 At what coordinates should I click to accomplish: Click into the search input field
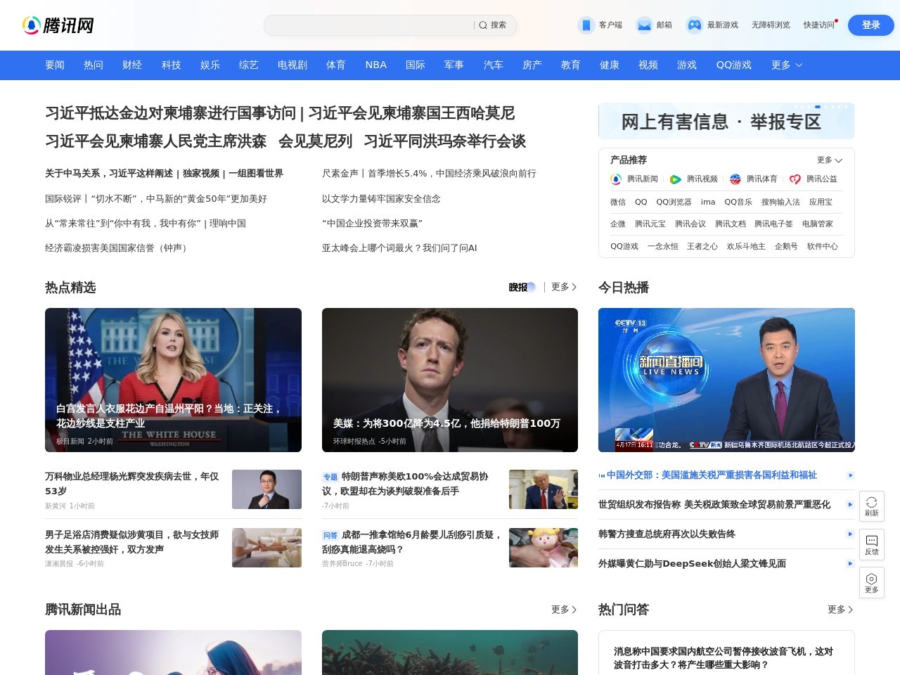click(369, 25)
